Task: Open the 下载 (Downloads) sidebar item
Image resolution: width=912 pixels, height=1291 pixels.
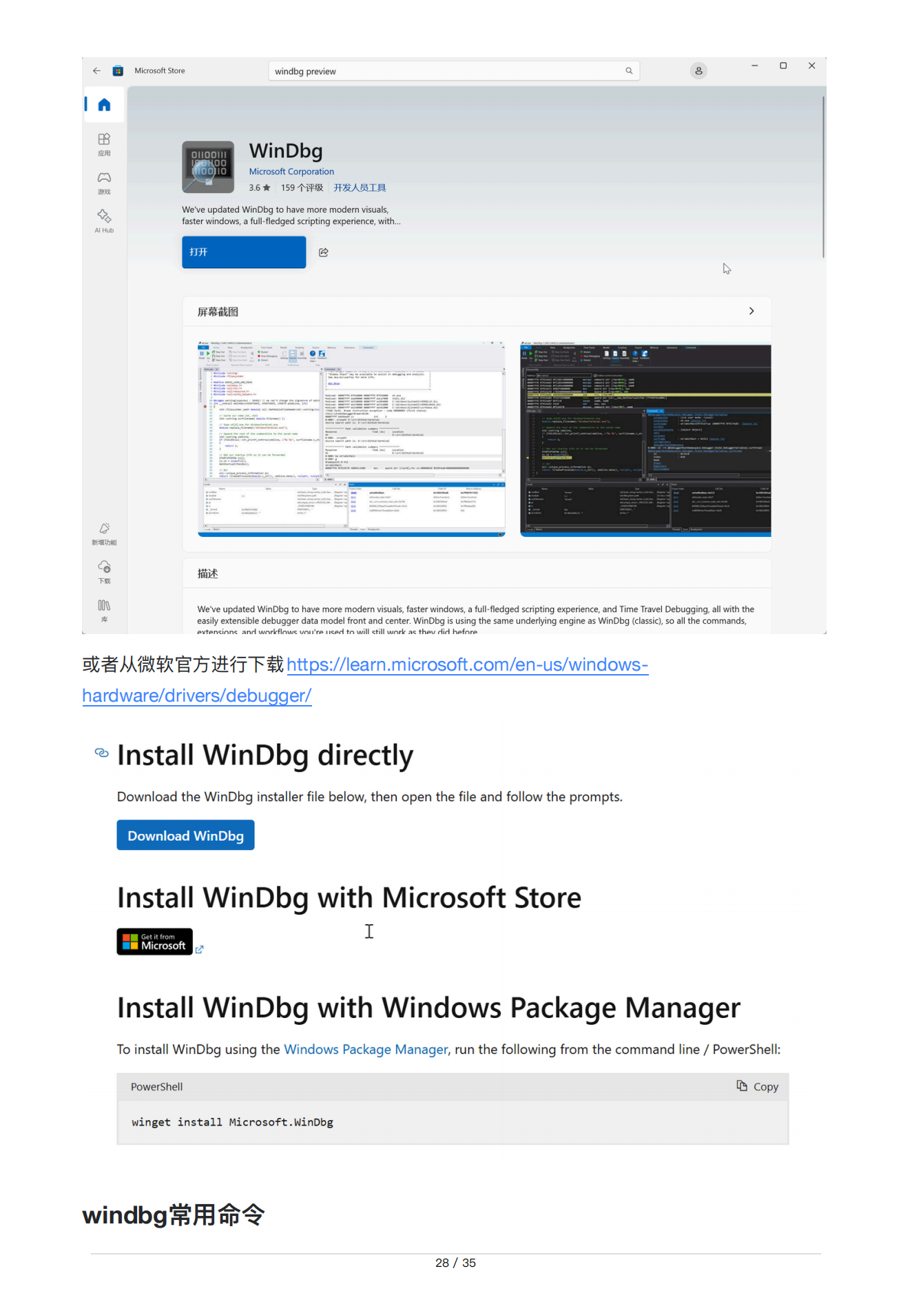Action: coord(104,572)
